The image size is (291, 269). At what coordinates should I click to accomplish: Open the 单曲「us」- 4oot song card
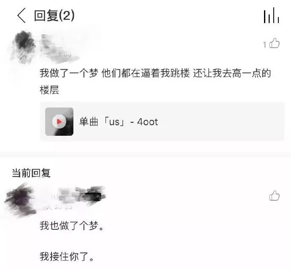pyautogui.click(x=162, y=122)
